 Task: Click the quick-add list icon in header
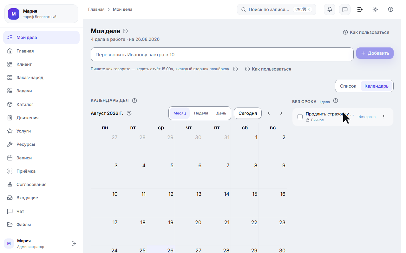360,9
